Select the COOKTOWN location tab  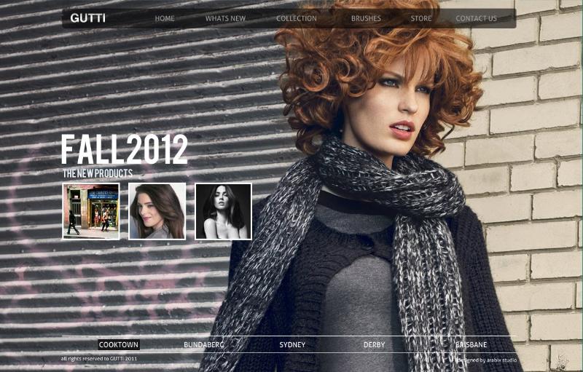click(119, 344)
